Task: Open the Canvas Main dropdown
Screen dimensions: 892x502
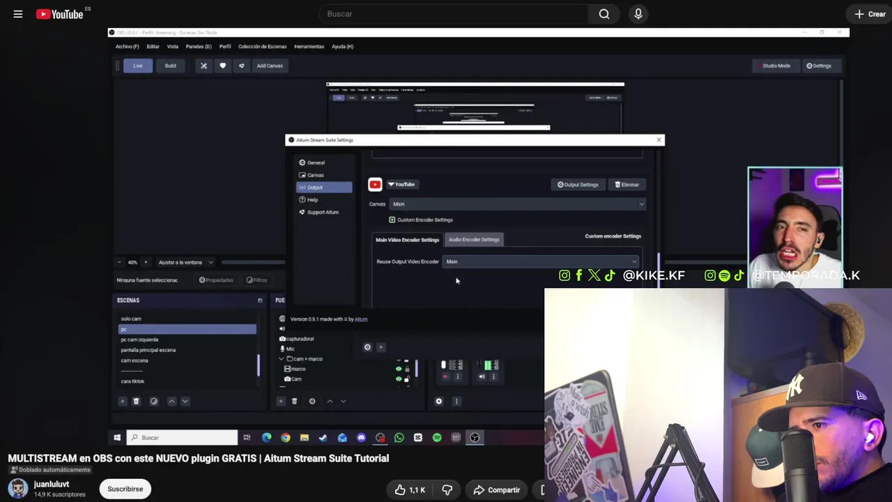Action: 517,204
